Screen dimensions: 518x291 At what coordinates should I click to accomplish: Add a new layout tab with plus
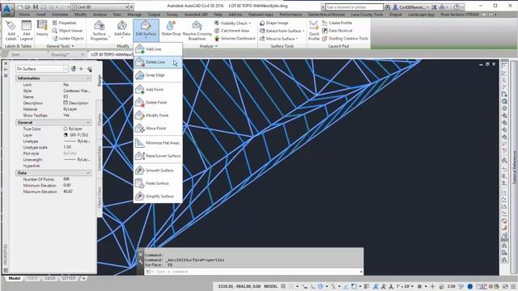(84, 278)
